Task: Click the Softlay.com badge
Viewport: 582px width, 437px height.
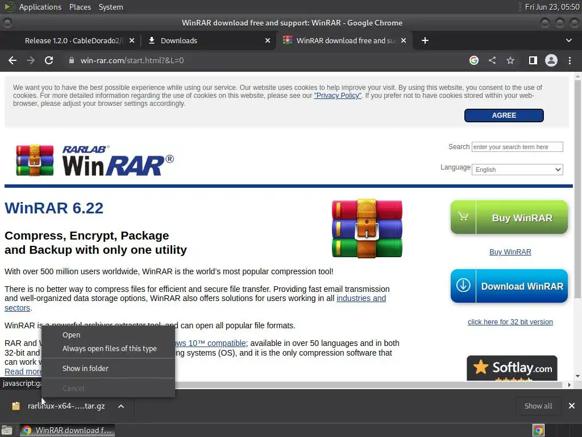Action: click(x=512, y=368)
